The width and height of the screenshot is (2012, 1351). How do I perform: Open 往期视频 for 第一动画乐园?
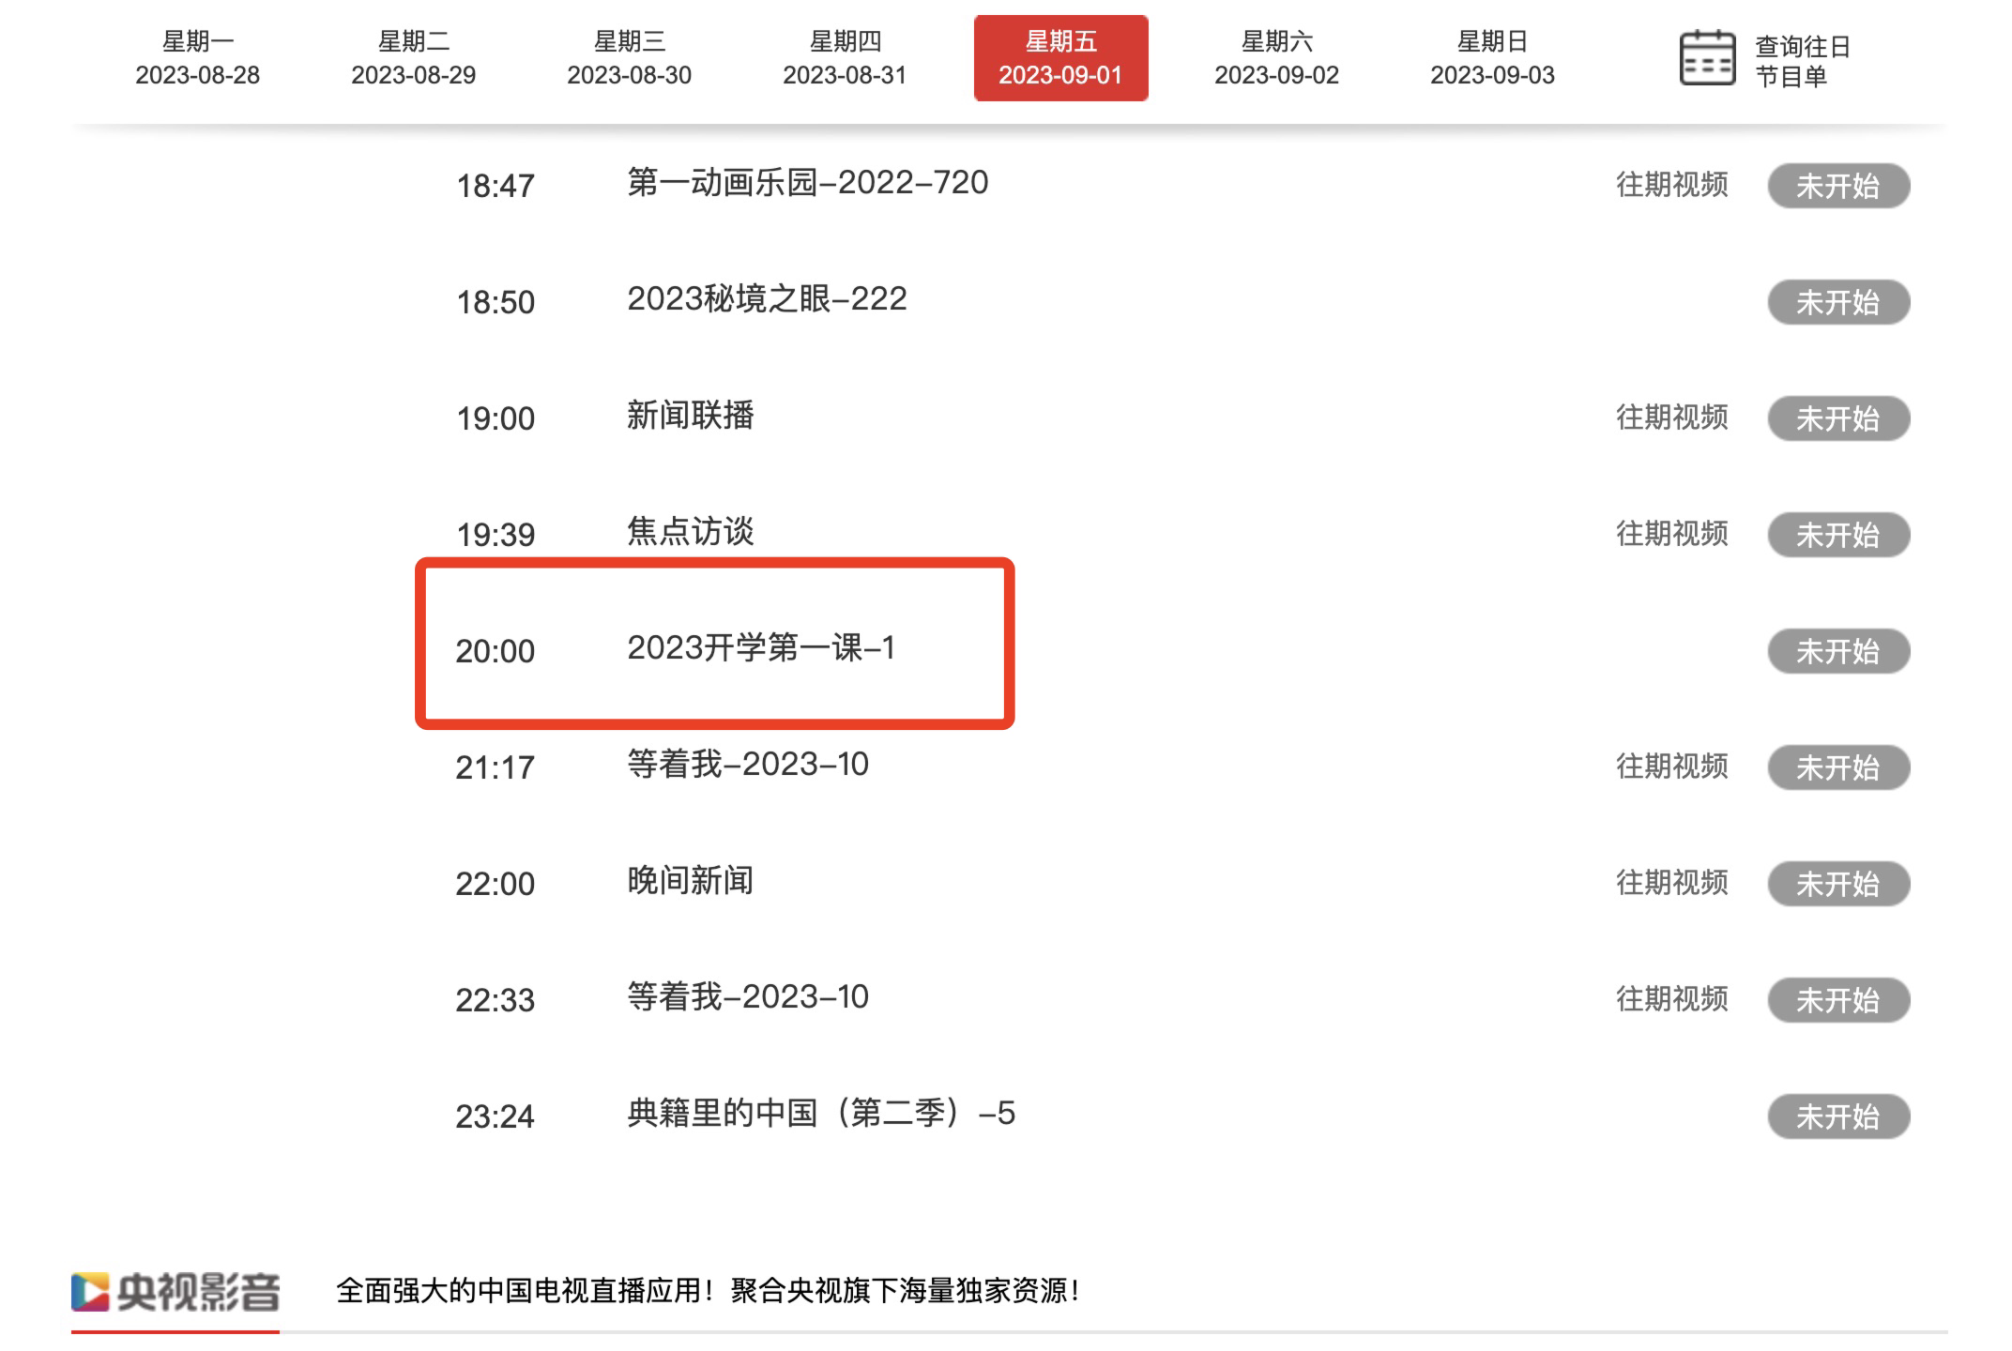tap(1671, 185)
